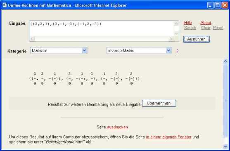Open the inverse Matrix function dropdown

(139, 51)
